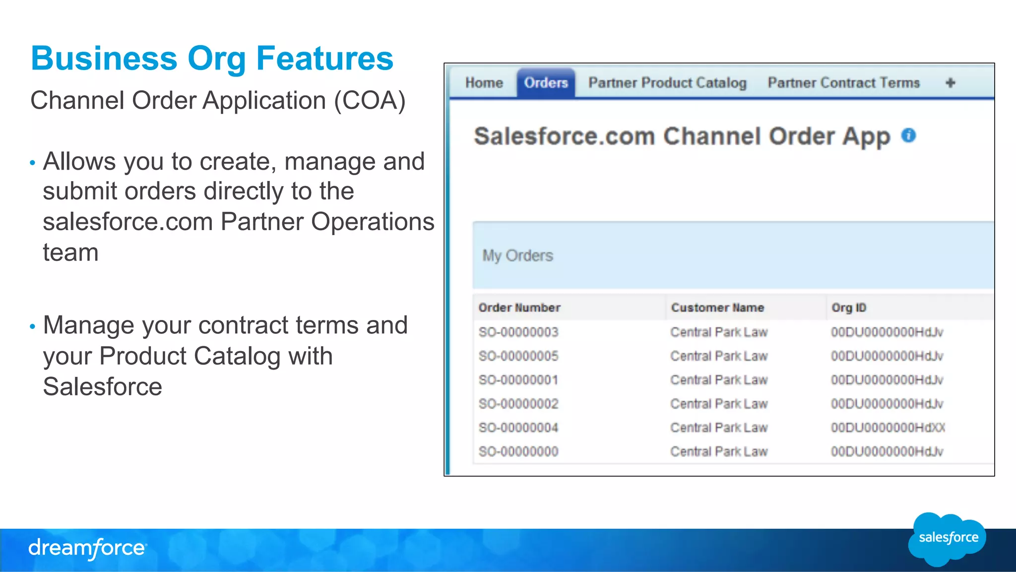Image resolution: width=1016 pixels, height=572 pixels.
Task: Open order SO-00000005
Action: coord(518,356)
